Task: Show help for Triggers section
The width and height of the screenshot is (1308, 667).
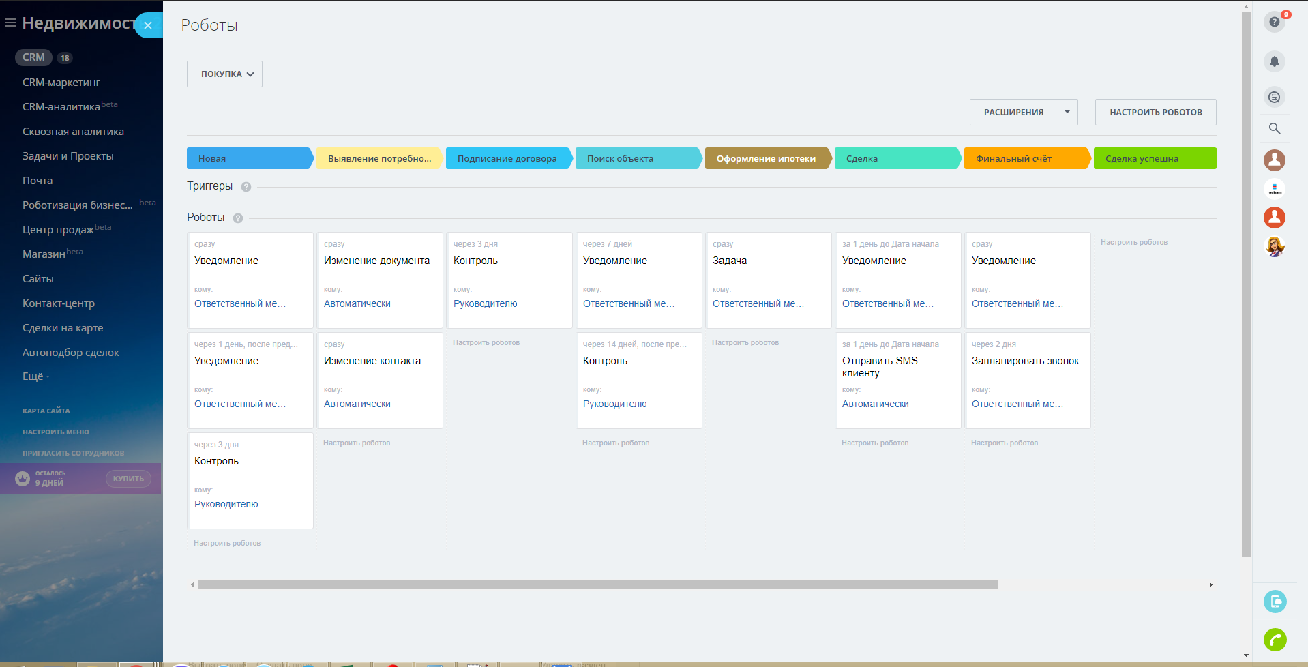Action: pyautogui.click(x=246, y=187)
